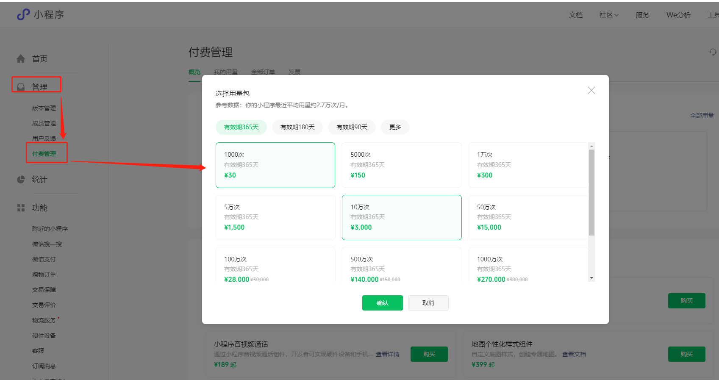Viewport: 719px width, 380px height.
Task: Open the 更多 validity period options
Action: 395,127
